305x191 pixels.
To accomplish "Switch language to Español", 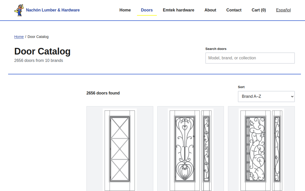I will coord(283,10).
